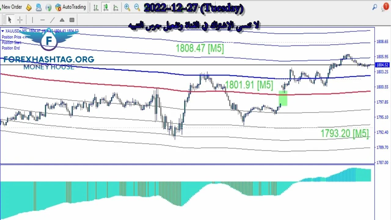Open search with the magnifier icon
This screenshot has width=391, height=220.
(x=375, y=7)
